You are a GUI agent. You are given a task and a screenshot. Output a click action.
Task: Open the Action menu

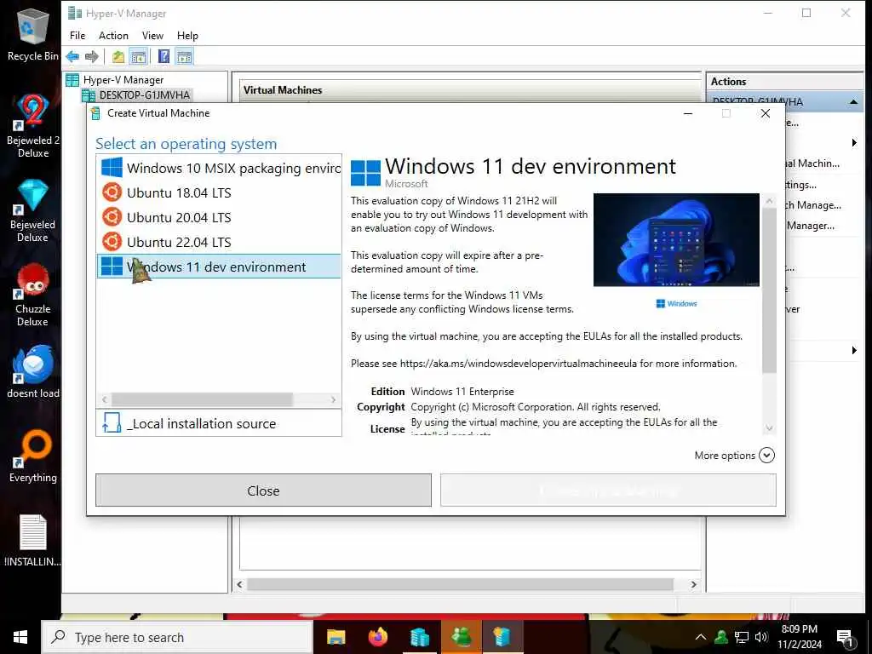[113, 36]
